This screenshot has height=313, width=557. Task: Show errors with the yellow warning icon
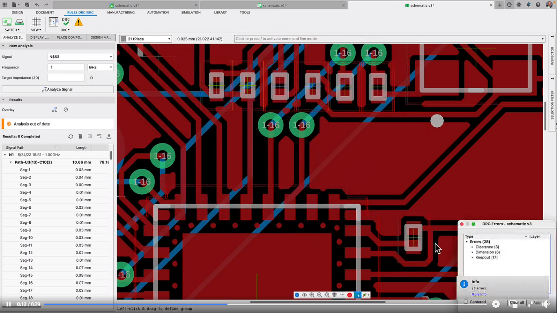(78, 22)
